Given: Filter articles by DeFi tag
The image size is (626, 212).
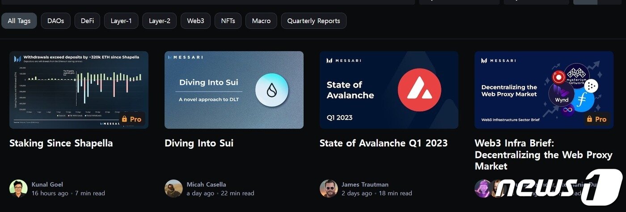Looking at the screenshot, I should pos(87,21).
